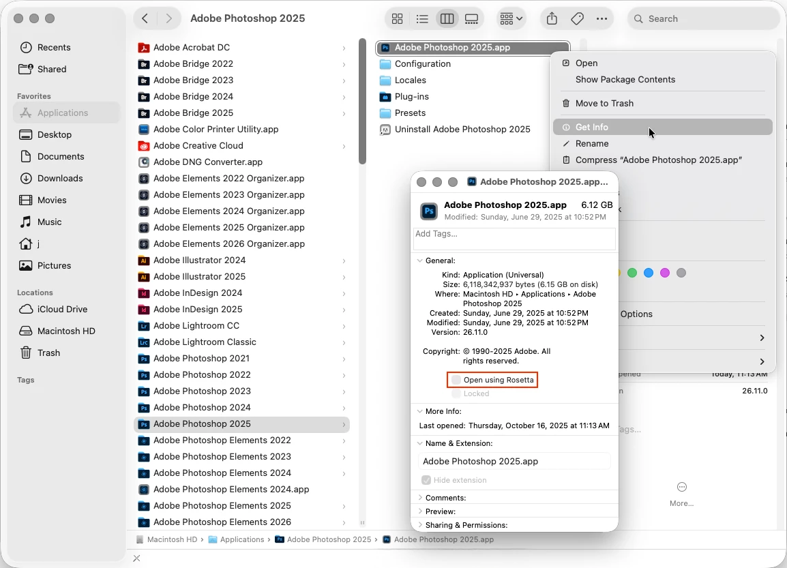Click the More... button in preview pane
This screenshot has height=568, width=787.
(x=681, y=494)
